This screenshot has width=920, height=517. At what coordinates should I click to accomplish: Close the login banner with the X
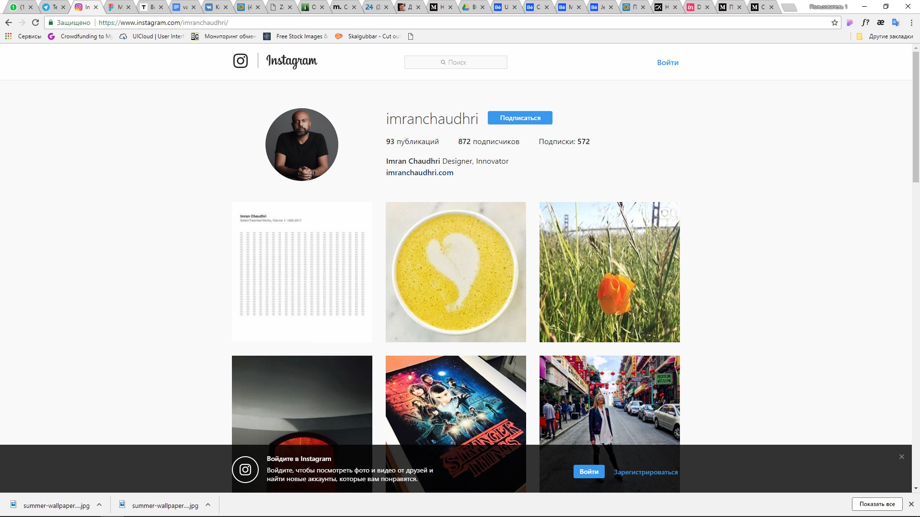click(902, 457)
